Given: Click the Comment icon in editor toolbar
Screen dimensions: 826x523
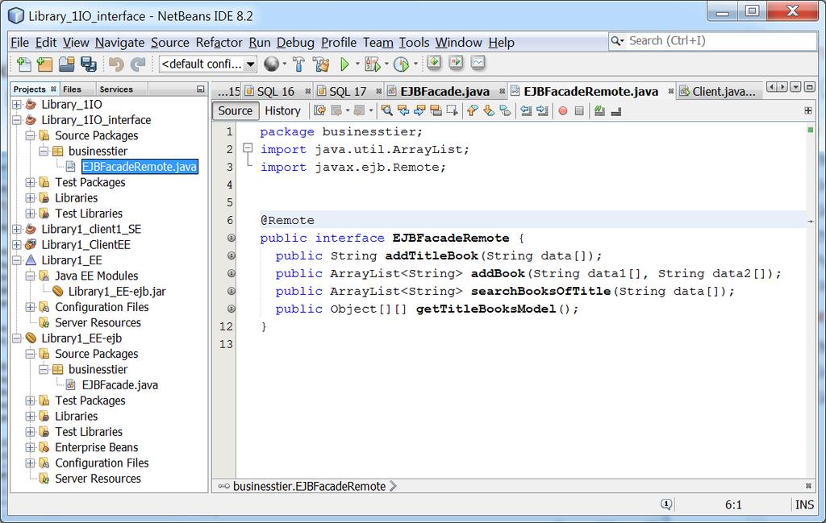Looking at the screenshot, I should click(599, 110).
